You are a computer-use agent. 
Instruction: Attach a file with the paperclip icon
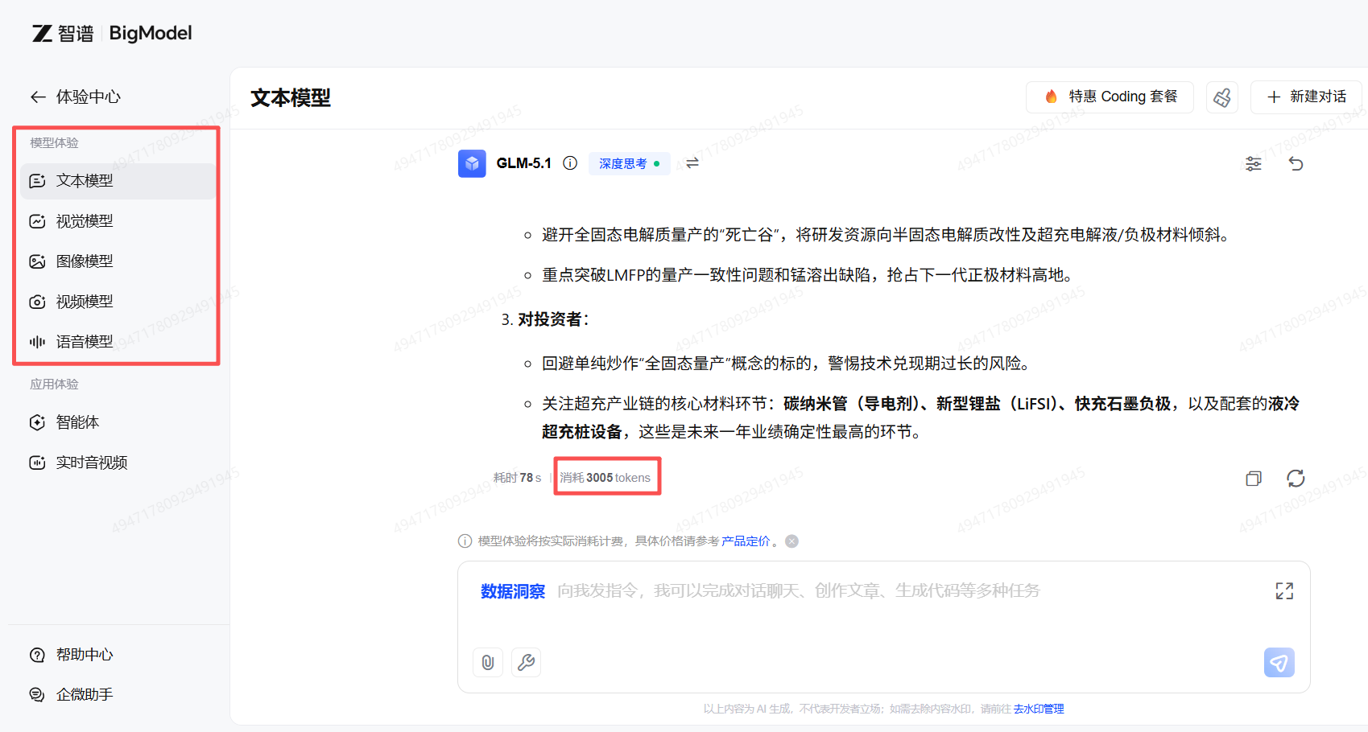(x=488, y=662)
